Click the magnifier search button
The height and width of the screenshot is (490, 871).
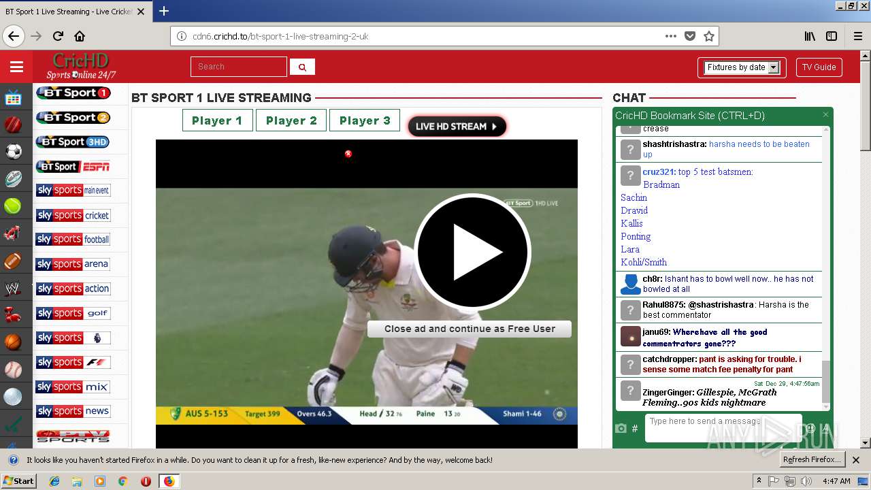(x=302, y=67)
